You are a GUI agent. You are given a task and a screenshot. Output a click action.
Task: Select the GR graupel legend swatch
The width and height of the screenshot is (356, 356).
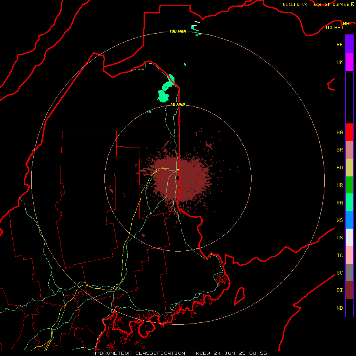pyautogui.click(x=349, y=150)
